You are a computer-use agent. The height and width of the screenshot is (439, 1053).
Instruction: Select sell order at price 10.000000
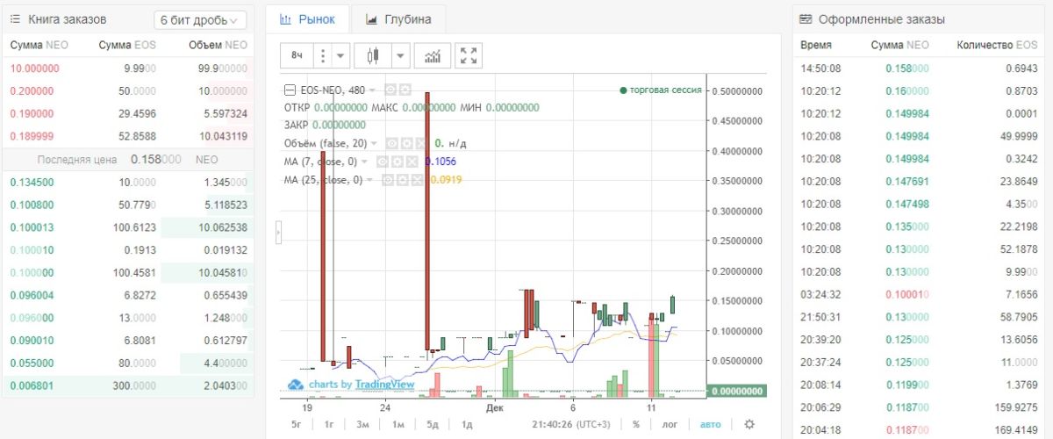pyautogui.click(x=128, y=68)
